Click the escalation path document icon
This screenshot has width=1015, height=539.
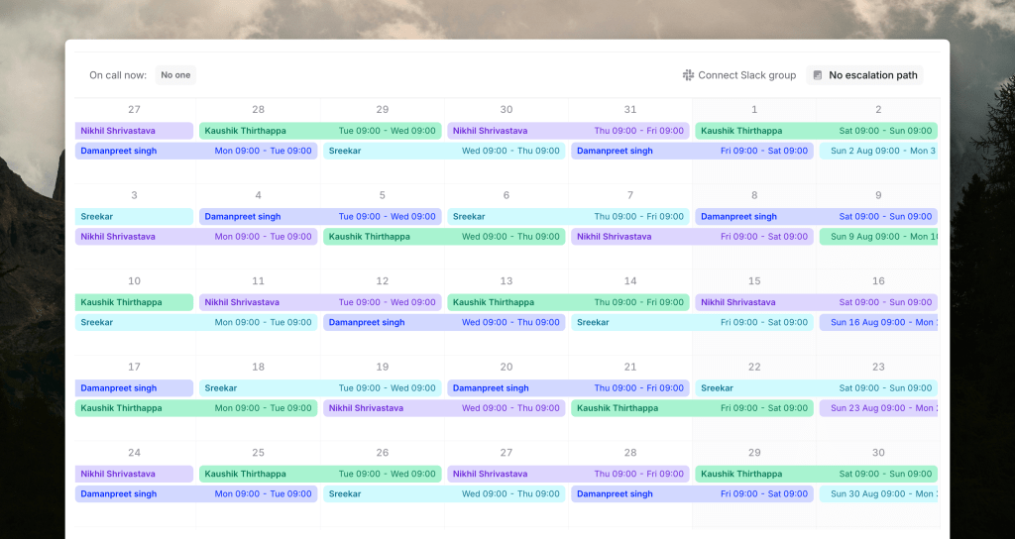818,75
